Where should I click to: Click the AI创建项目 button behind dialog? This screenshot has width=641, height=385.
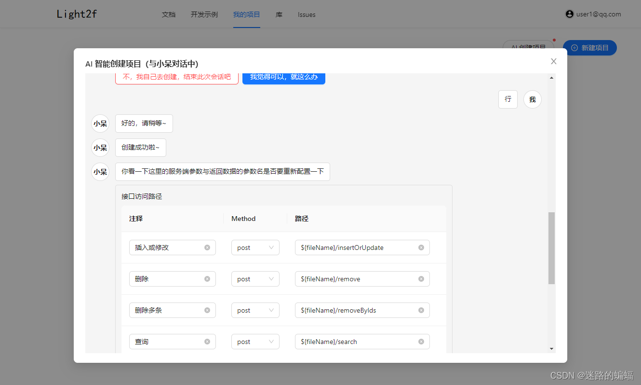528,44
